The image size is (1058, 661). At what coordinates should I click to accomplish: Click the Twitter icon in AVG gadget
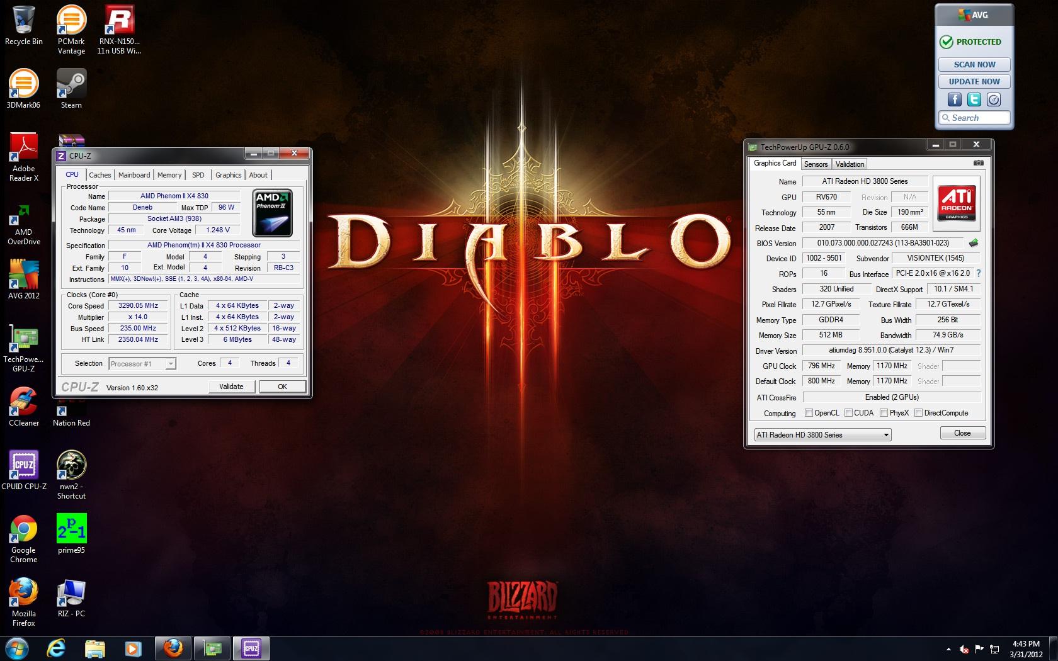point(974,99)
